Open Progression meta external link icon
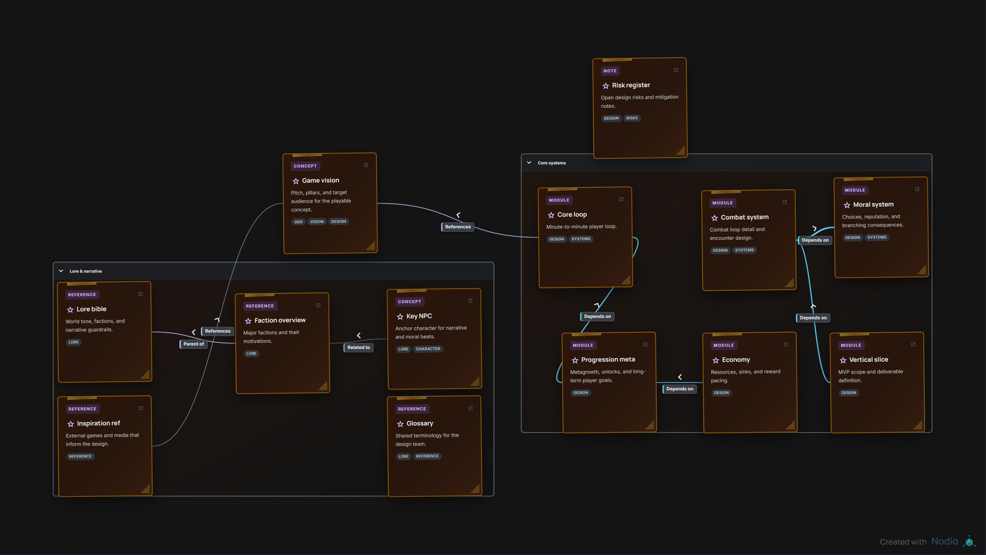The image size is (986, 555). click(645, 345)
